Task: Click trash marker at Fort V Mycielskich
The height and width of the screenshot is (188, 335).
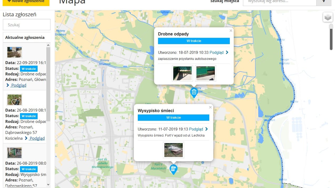Action: click(x=173, y=169)
